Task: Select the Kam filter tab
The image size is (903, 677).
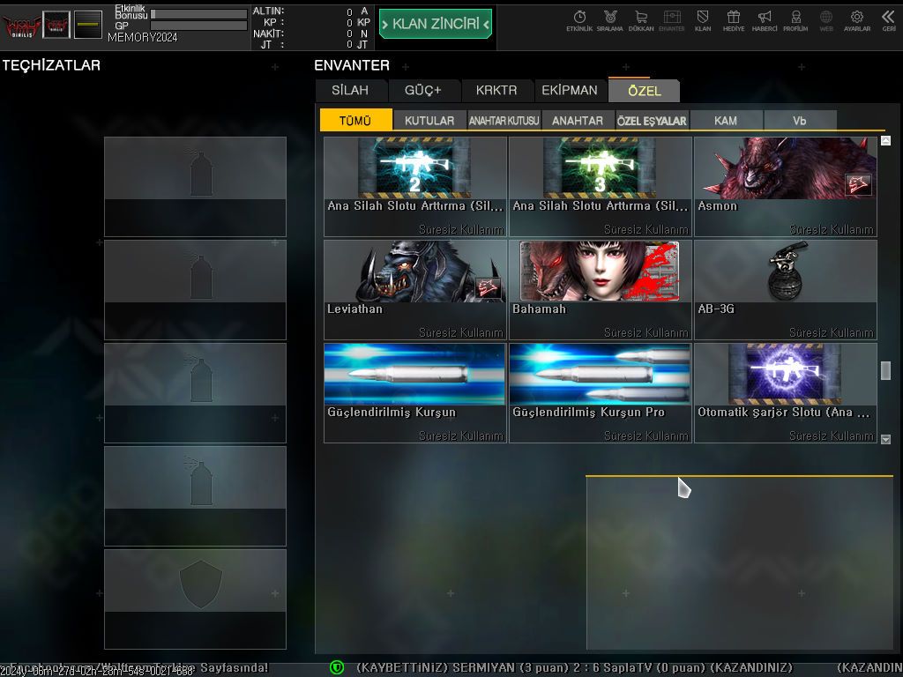Action: click(x=726, y=120)
